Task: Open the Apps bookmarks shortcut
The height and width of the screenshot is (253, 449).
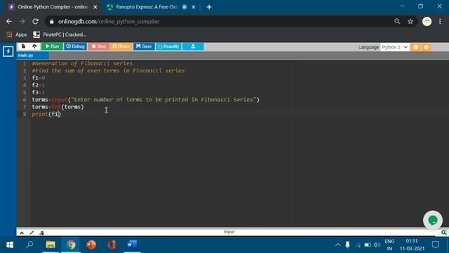Action: (16, 34)
